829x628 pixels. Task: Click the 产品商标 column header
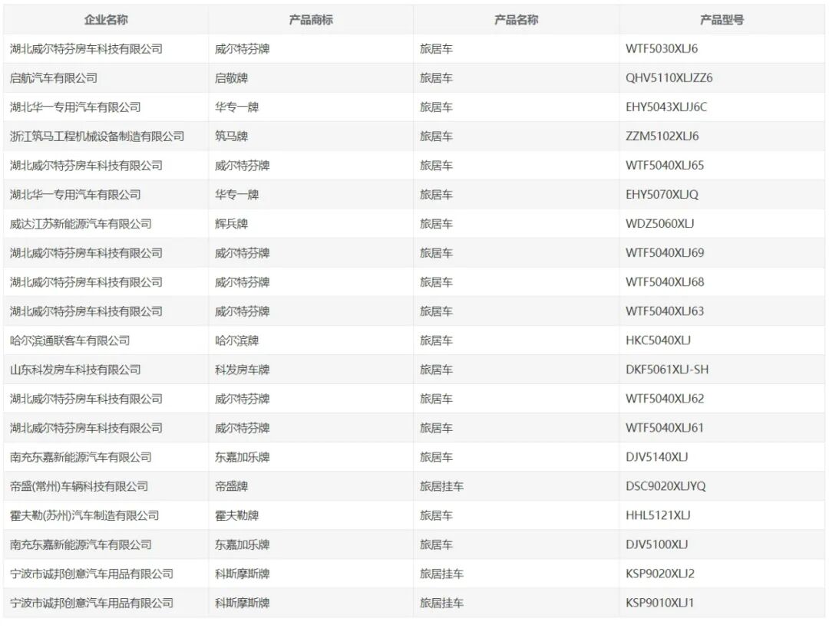311,20
